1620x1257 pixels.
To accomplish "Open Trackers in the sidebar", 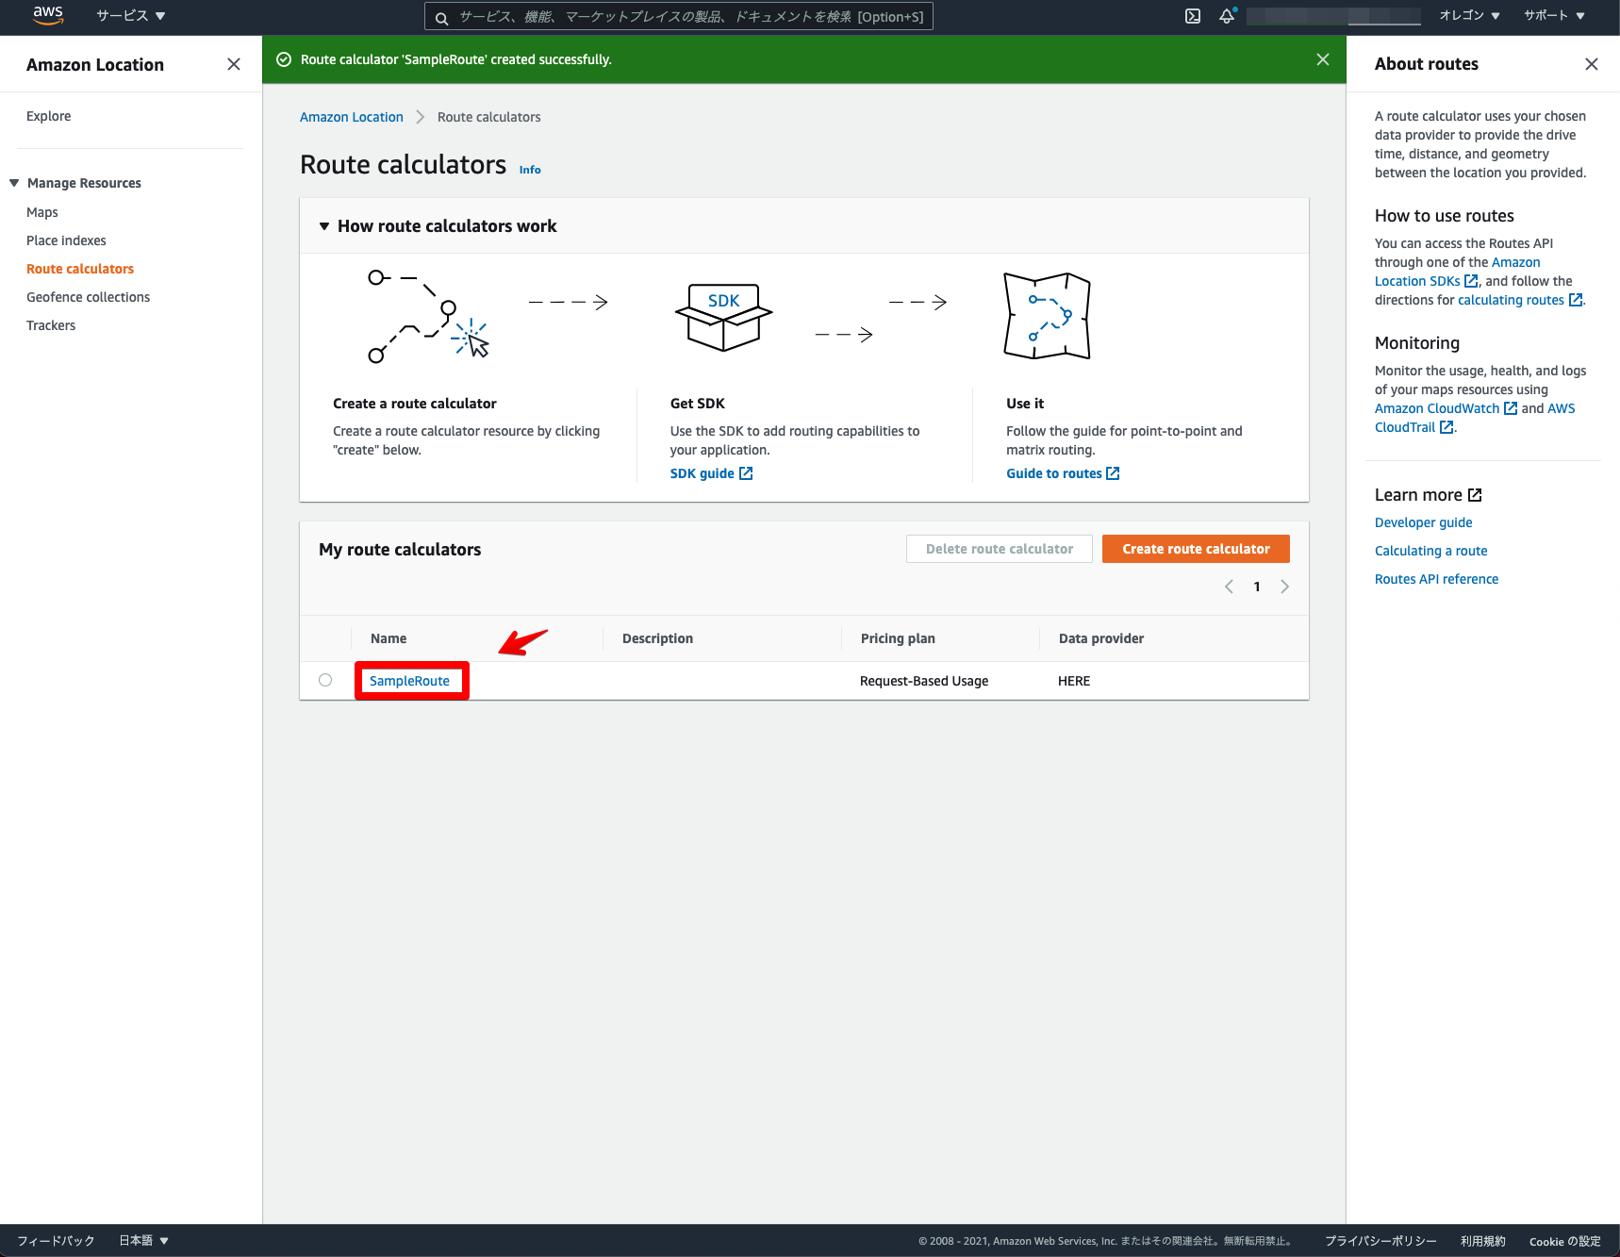I will point(51,324).
